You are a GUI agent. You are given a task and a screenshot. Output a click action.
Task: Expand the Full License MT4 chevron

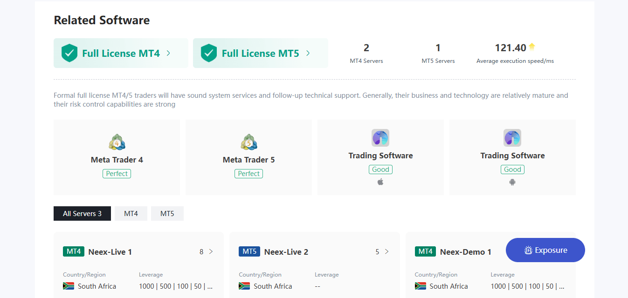point(168,53)
